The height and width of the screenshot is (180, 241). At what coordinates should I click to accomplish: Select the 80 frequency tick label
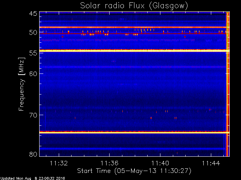coord(33,154)
